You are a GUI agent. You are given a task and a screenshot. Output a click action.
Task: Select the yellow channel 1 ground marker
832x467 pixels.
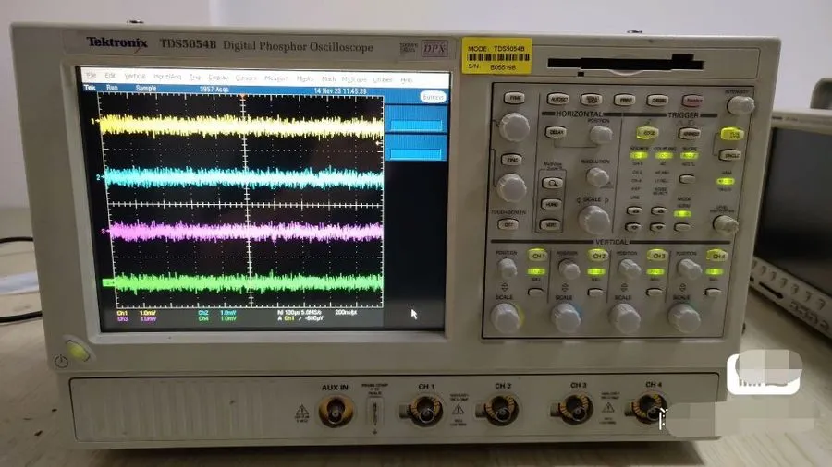click(x=93, y=121)
